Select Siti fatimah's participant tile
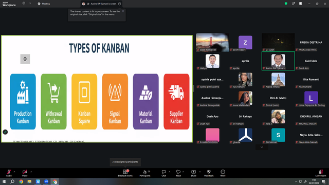 278,135
